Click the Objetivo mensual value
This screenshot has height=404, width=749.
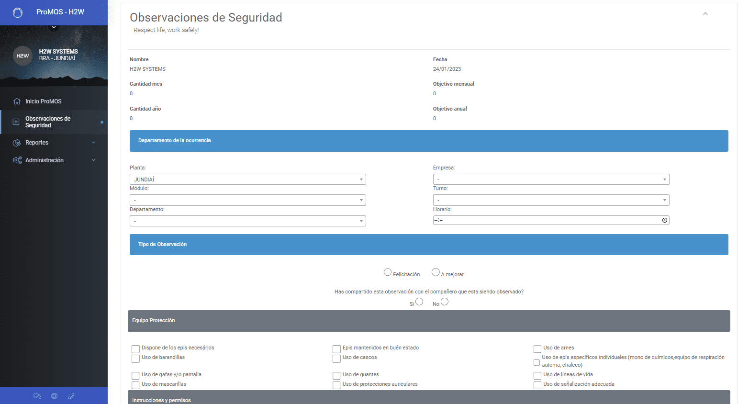(x=435, y=94)
